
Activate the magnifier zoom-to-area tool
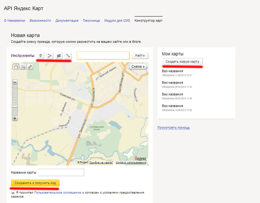(23, 67)
